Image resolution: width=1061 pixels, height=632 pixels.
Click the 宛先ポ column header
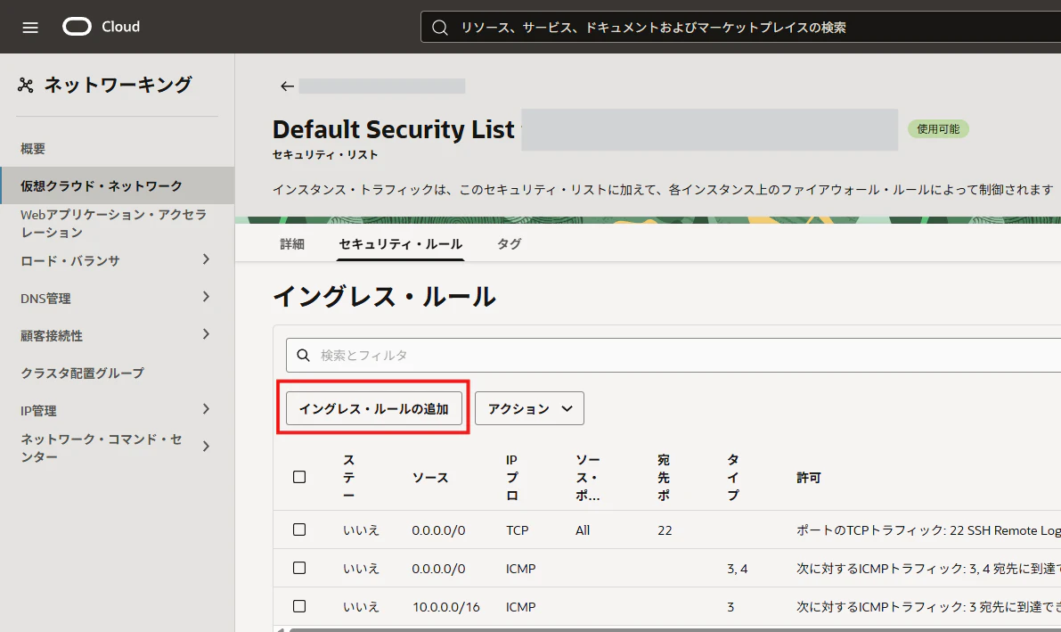pos(664,478)
